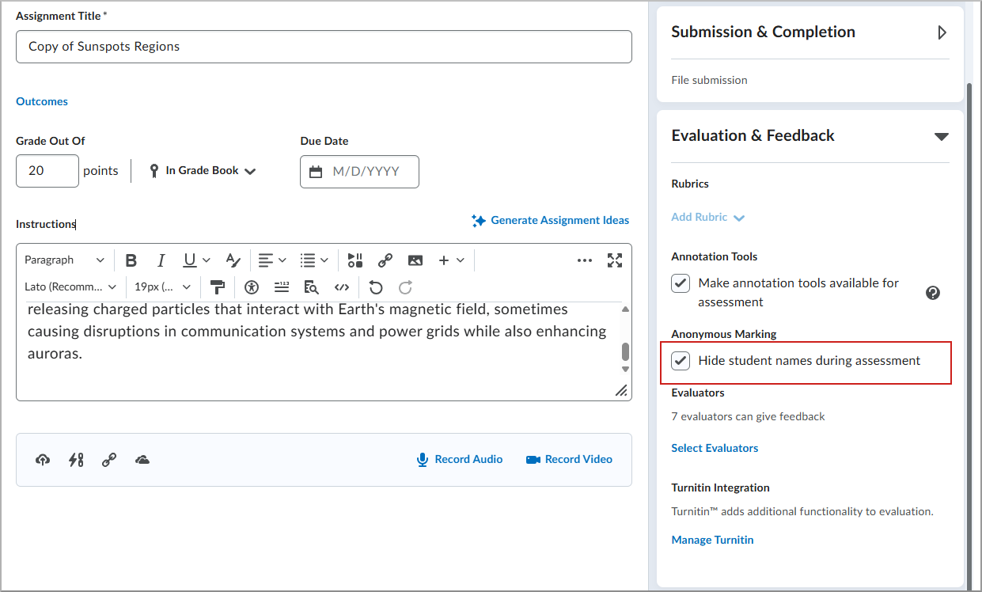982x592 pixels.
Task: Undo the last editing action
Action: [x=375, y=287]
